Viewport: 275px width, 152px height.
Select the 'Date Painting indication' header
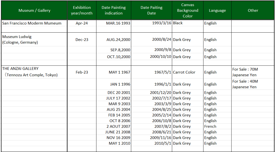coord(114,10)
